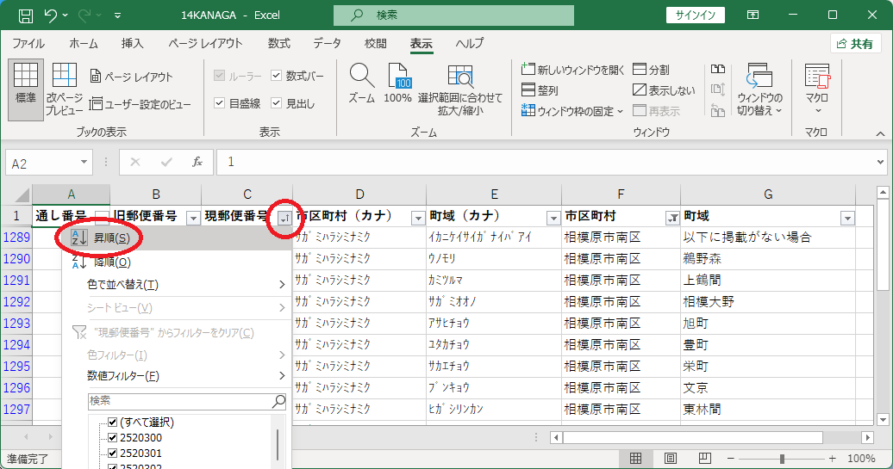The width and height of the screenshot is (893, 469).
Task: Open ウィンドウの切り替え menu
Action: coord(759,89)
